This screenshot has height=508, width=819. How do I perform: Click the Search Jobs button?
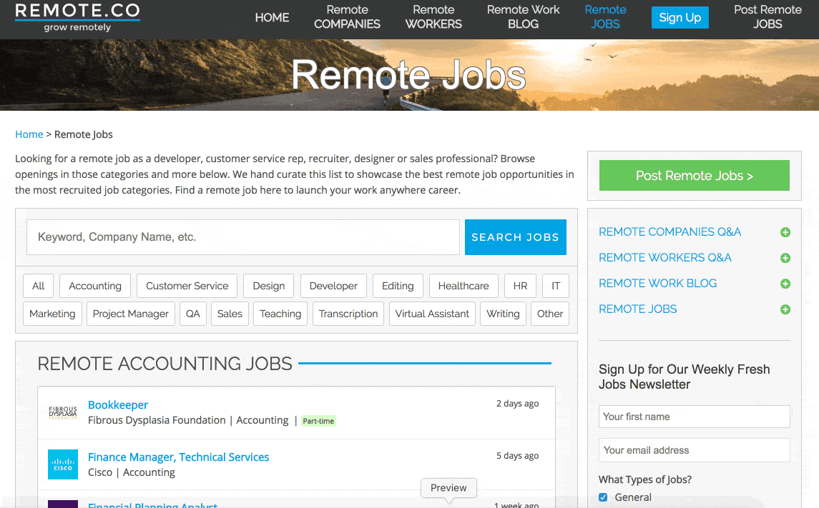tap(515, 237)
